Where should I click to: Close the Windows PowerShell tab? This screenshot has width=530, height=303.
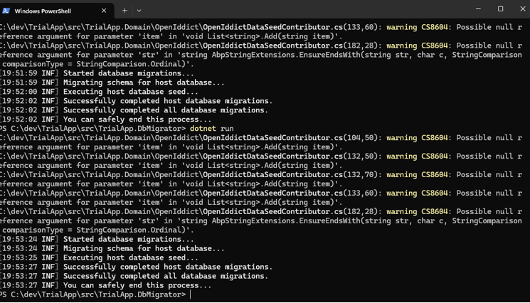click(x=104, y=11)
